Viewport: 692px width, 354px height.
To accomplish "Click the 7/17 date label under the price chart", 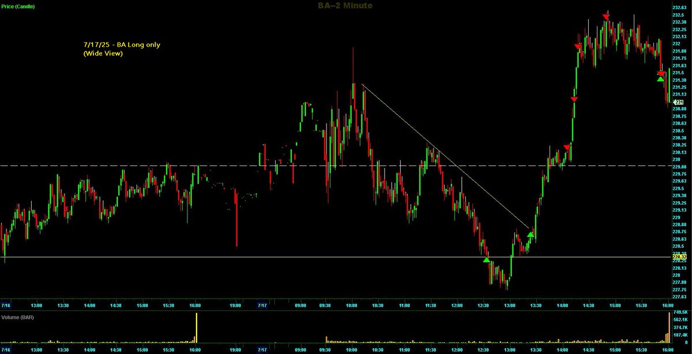I will (262, 305).
